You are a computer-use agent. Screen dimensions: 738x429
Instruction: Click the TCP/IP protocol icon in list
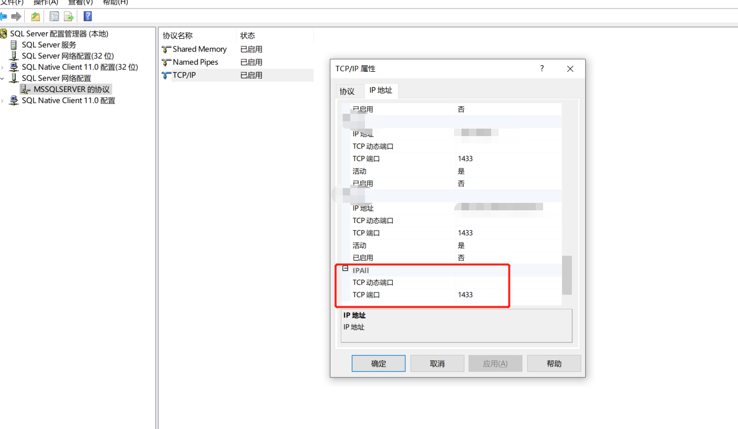166,75
